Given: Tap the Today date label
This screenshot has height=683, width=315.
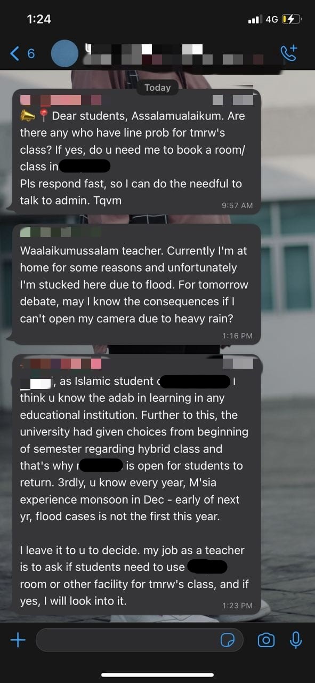Looking at the screenshot, I should (x=157, y=88).
